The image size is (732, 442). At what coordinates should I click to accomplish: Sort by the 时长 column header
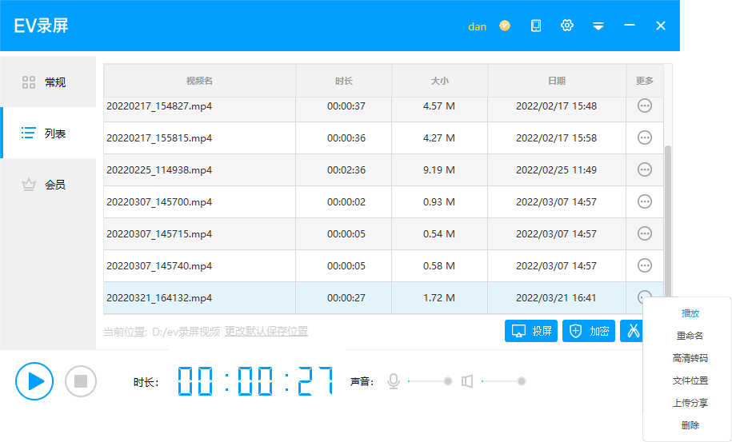click(344, 81)
